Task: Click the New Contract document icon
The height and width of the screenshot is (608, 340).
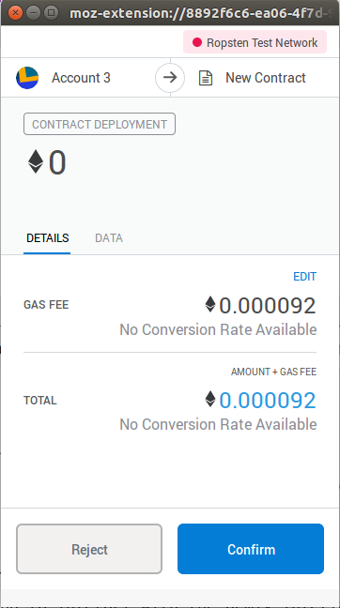Action: [206, 78]
